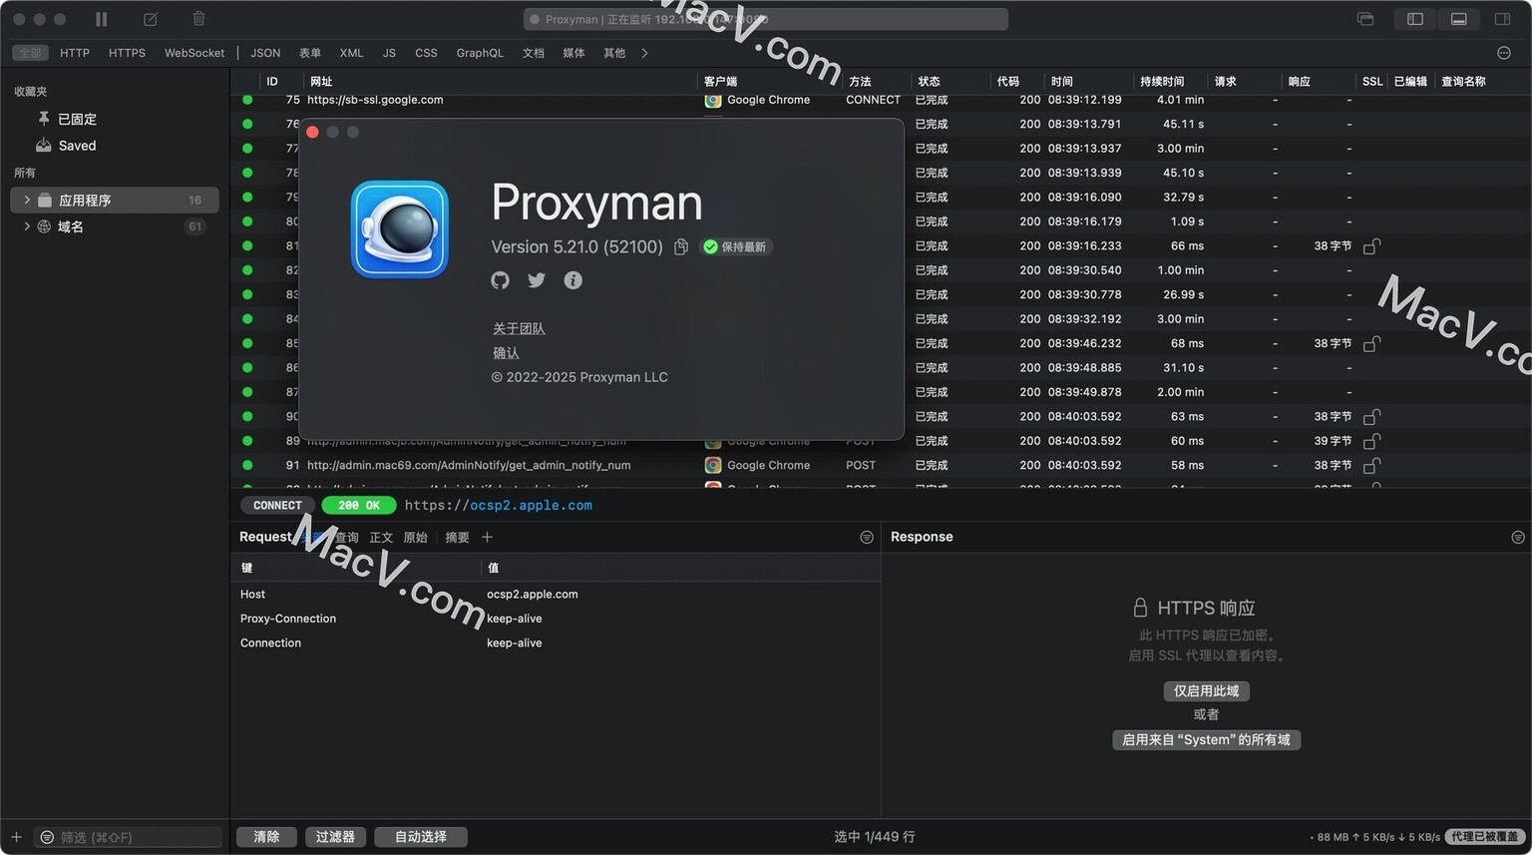The height and width of the screenshot is (855, 1532).
Task: Filter by 表单 content type
Action: [310, 53]
